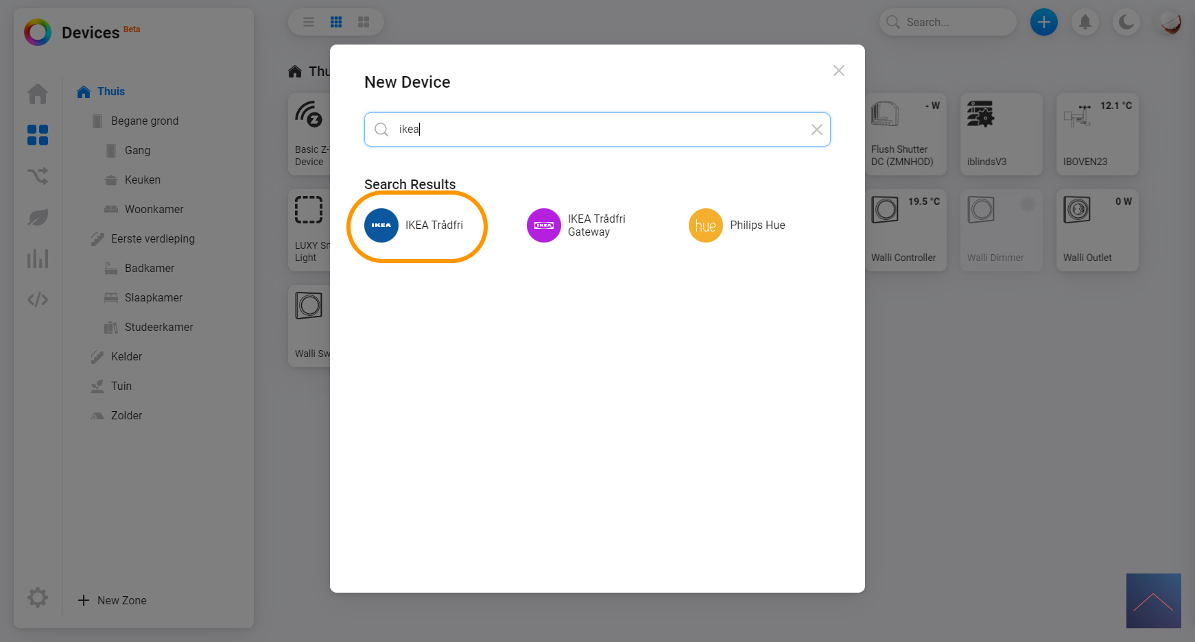The width and height of the screenshot is (1195, 642).
Task: Open the Home section in sidebar
Action: click(38, 94)
